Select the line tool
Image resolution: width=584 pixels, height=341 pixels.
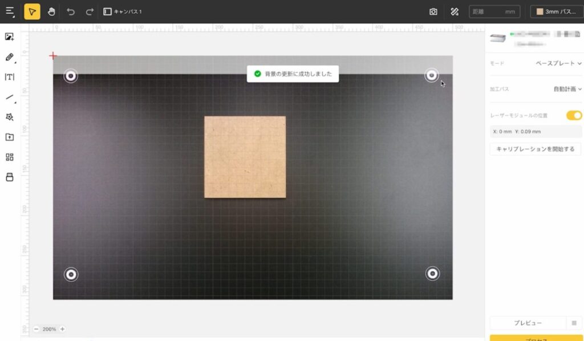pyautogui.click(x=10, y=97)
